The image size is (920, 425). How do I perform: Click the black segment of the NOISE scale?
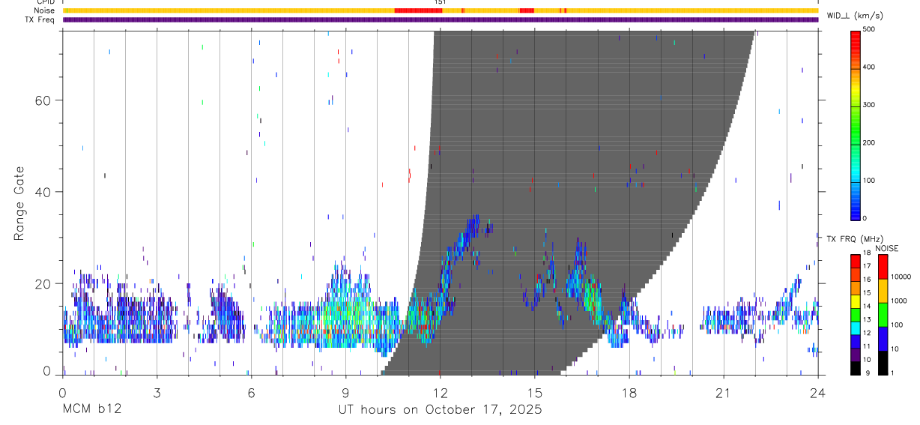tap(883, 363)
